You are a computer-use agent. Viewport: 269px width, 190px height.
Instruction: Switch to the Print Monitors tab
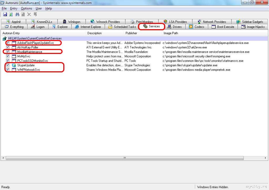[142, 22]
